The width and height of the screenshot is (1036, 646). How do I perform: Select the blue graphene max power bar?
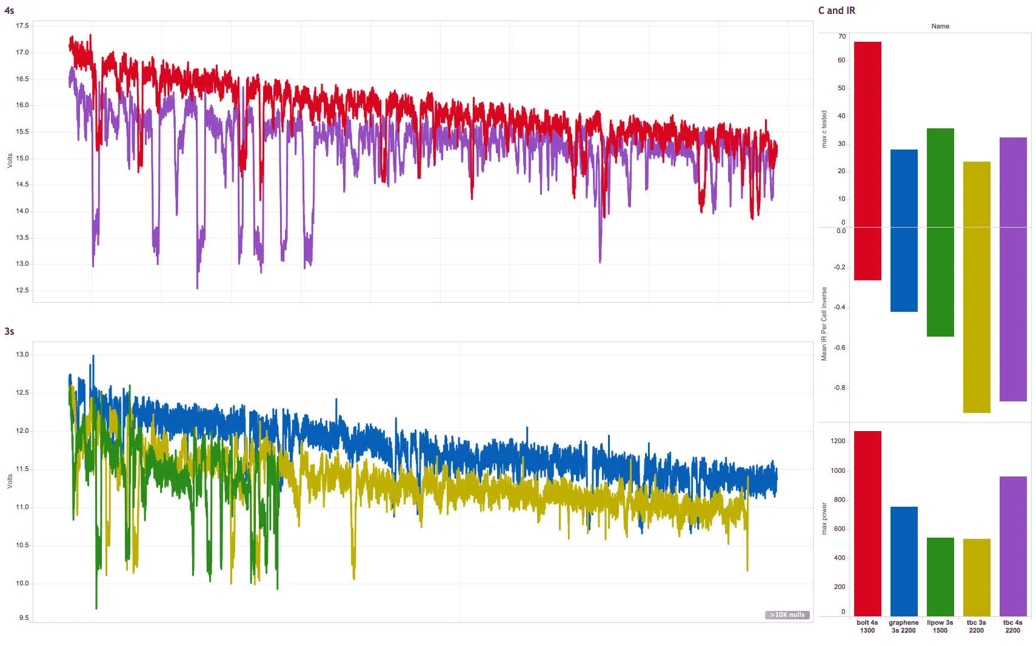(903, 561)
